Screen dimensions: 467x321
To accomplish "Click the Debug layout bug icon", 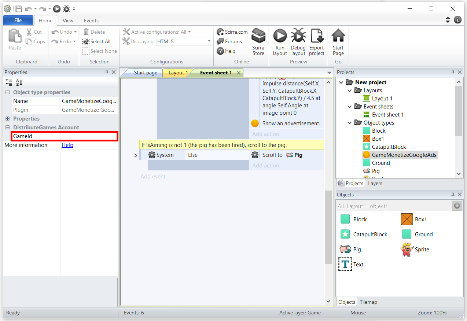I will [x=298, y=36].
